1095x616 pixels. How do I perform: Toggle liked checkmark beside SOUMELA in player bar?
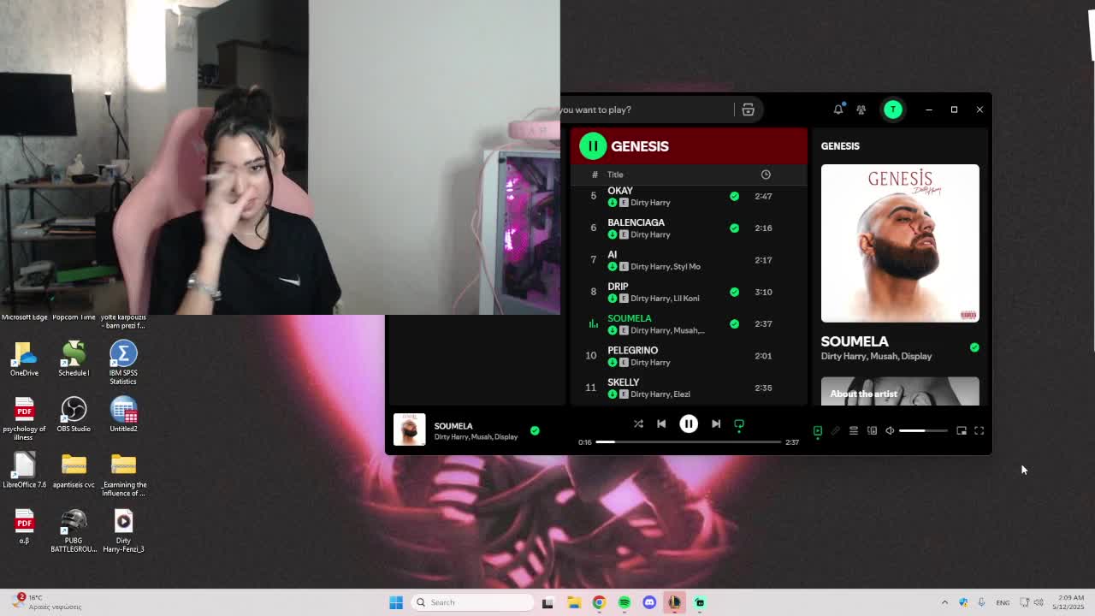pos(535,430)
